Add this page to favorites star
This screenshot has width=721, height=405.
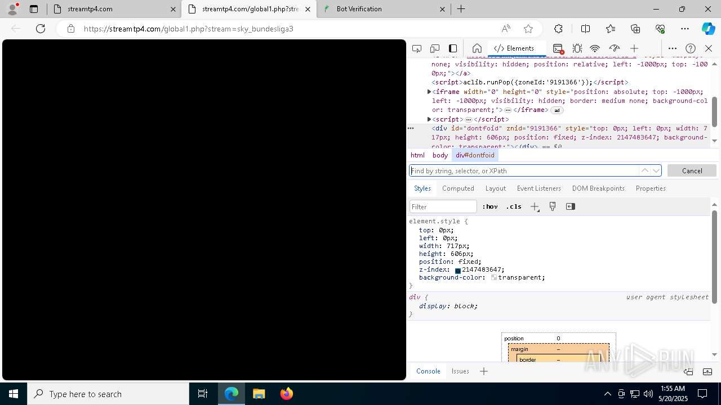coord(528,29)
